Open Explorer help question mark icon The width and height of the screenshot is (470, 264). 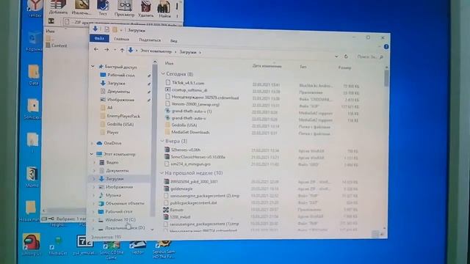coord(386,47)
